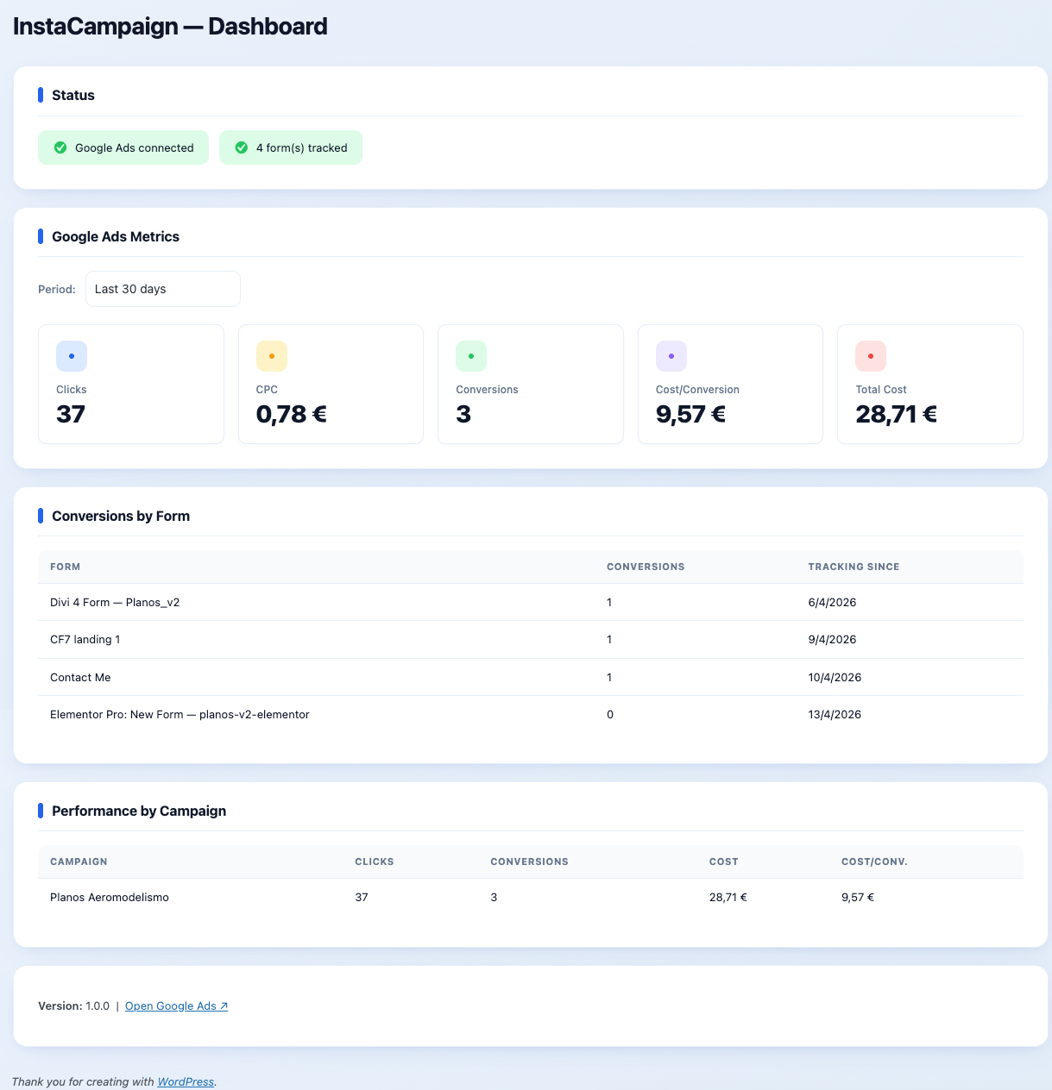Click the purple Cost/Conversion metric icon

671,356
